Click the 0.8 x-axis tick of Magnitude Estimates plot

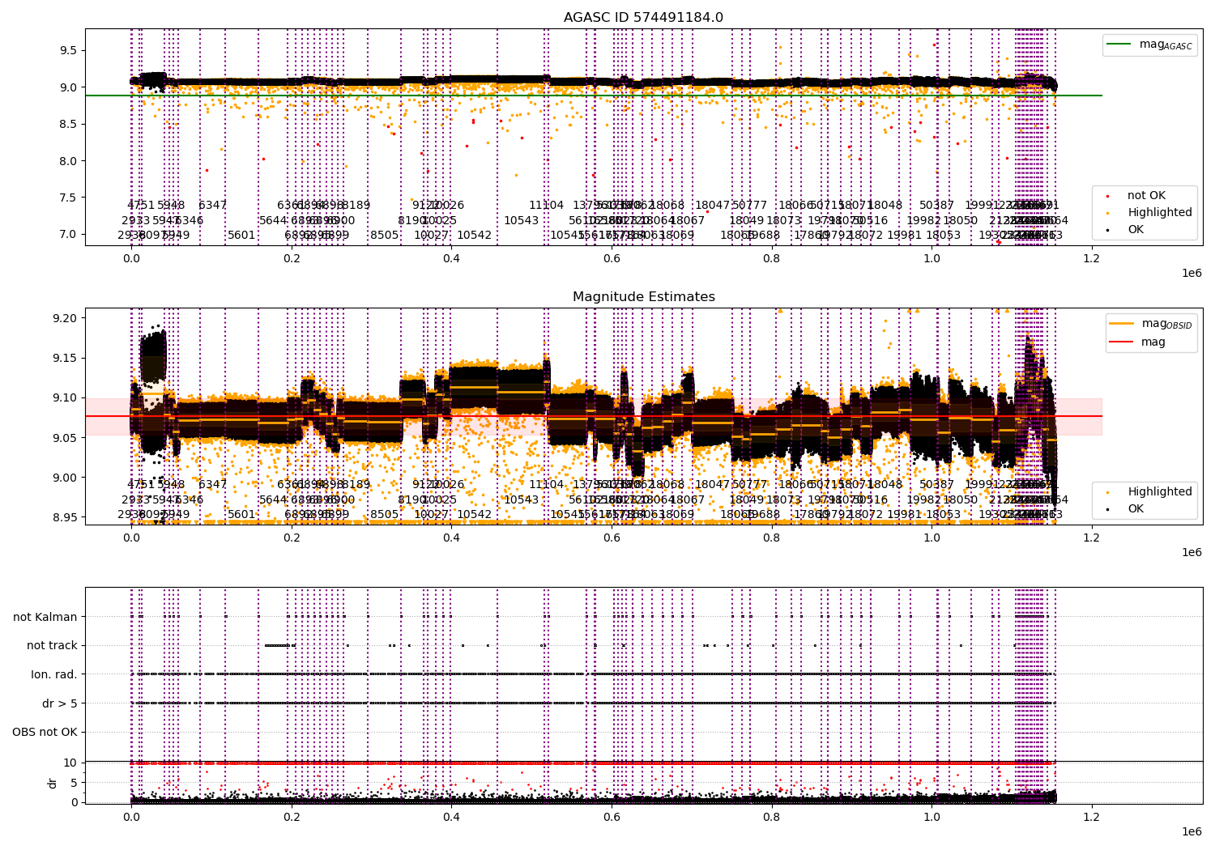pos(772,538)
